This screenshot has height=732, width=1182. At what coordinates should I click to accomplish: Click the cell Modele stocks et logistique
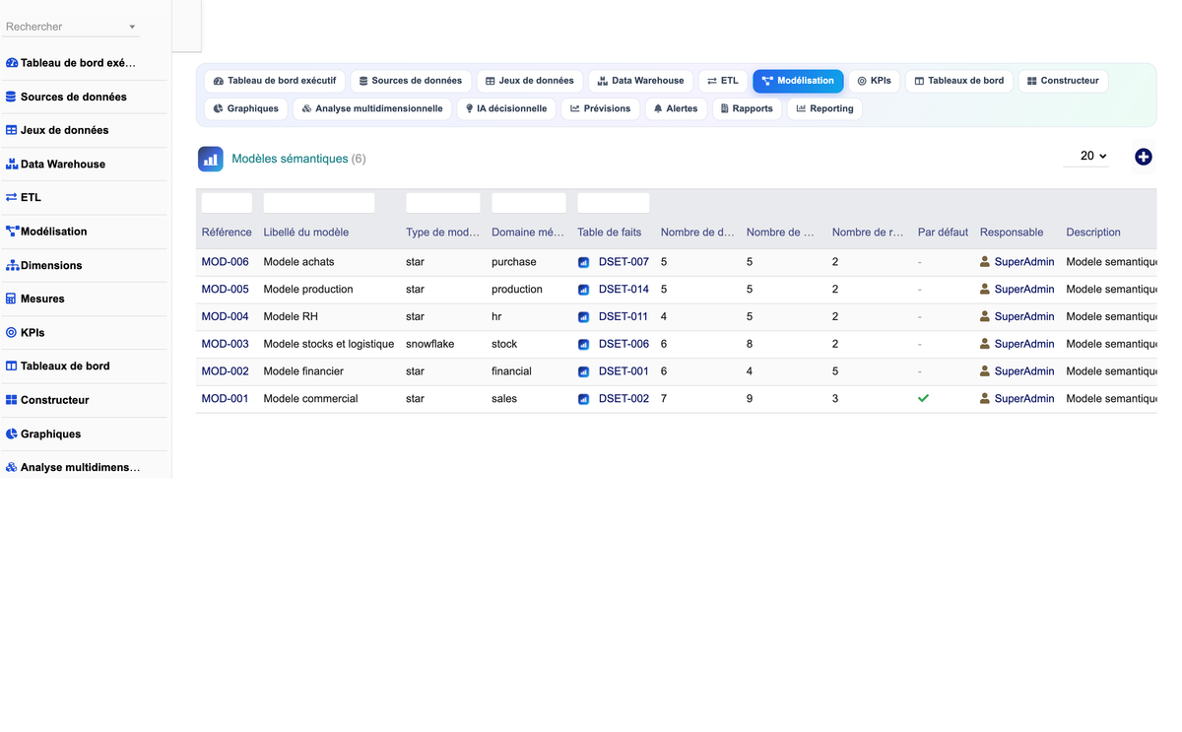[x=329, y=345]
